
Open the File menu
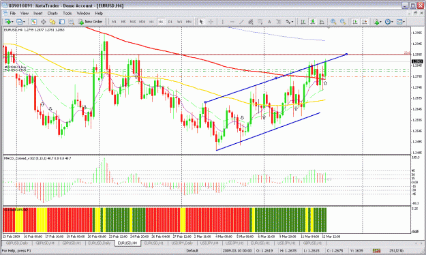13,13
